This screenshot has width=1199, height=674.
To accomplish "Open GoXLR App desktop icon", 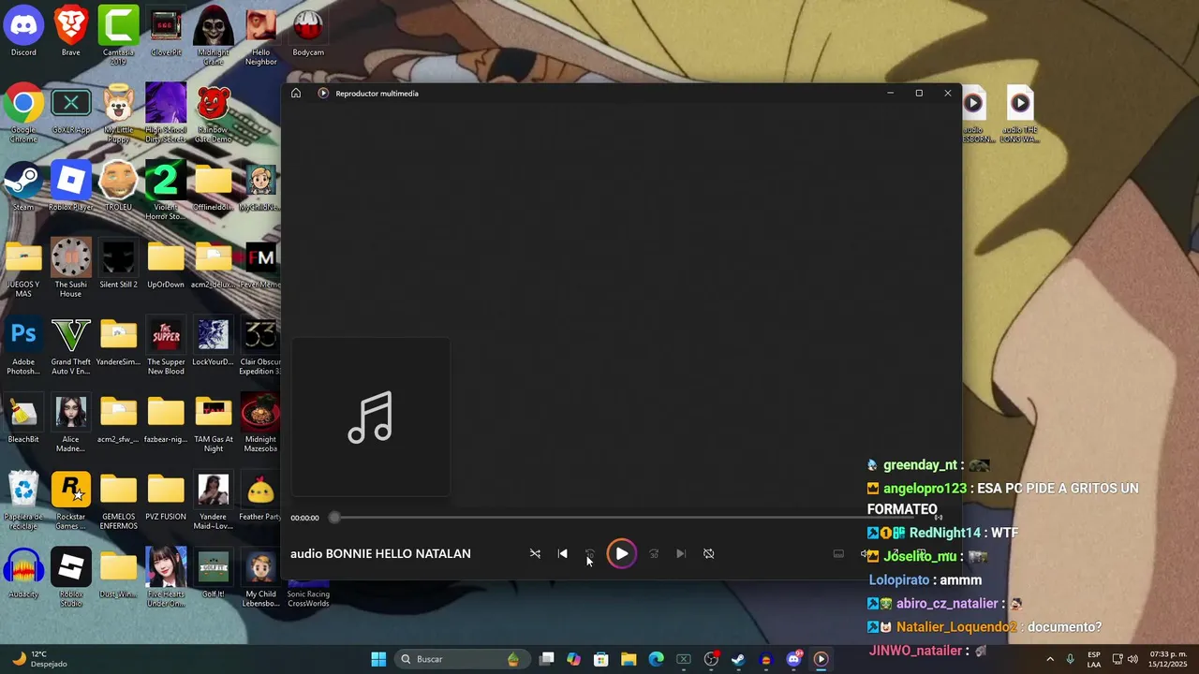I will tap(71, 110).
